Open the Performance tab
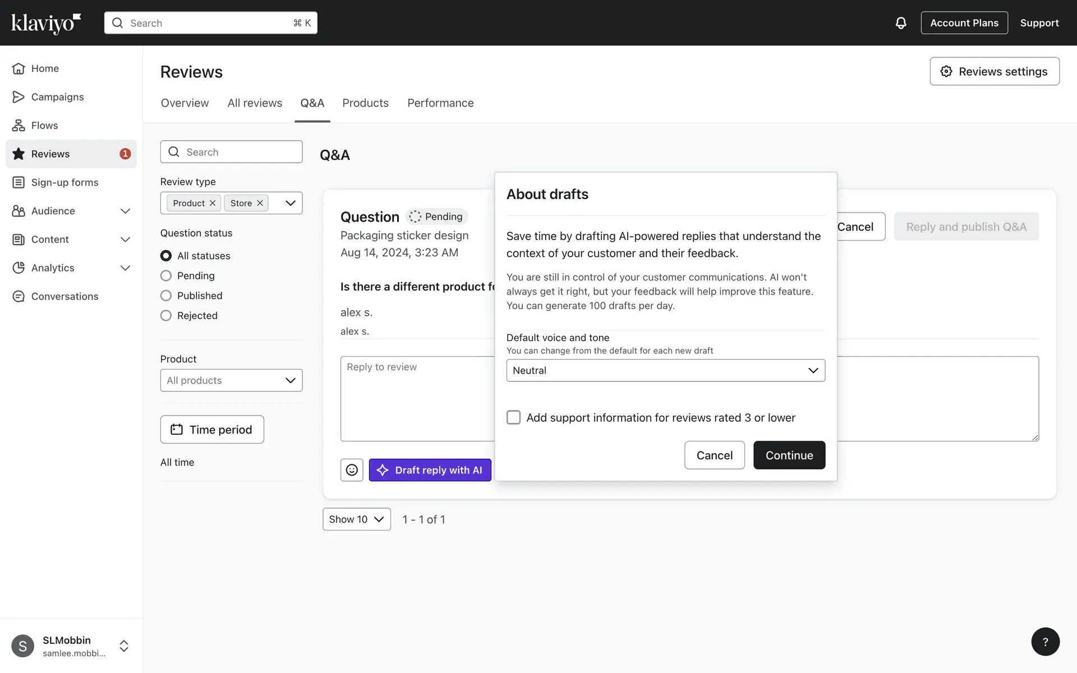Screen dimensions: 1077x673 pyautogui.click(x=440, y=103)
